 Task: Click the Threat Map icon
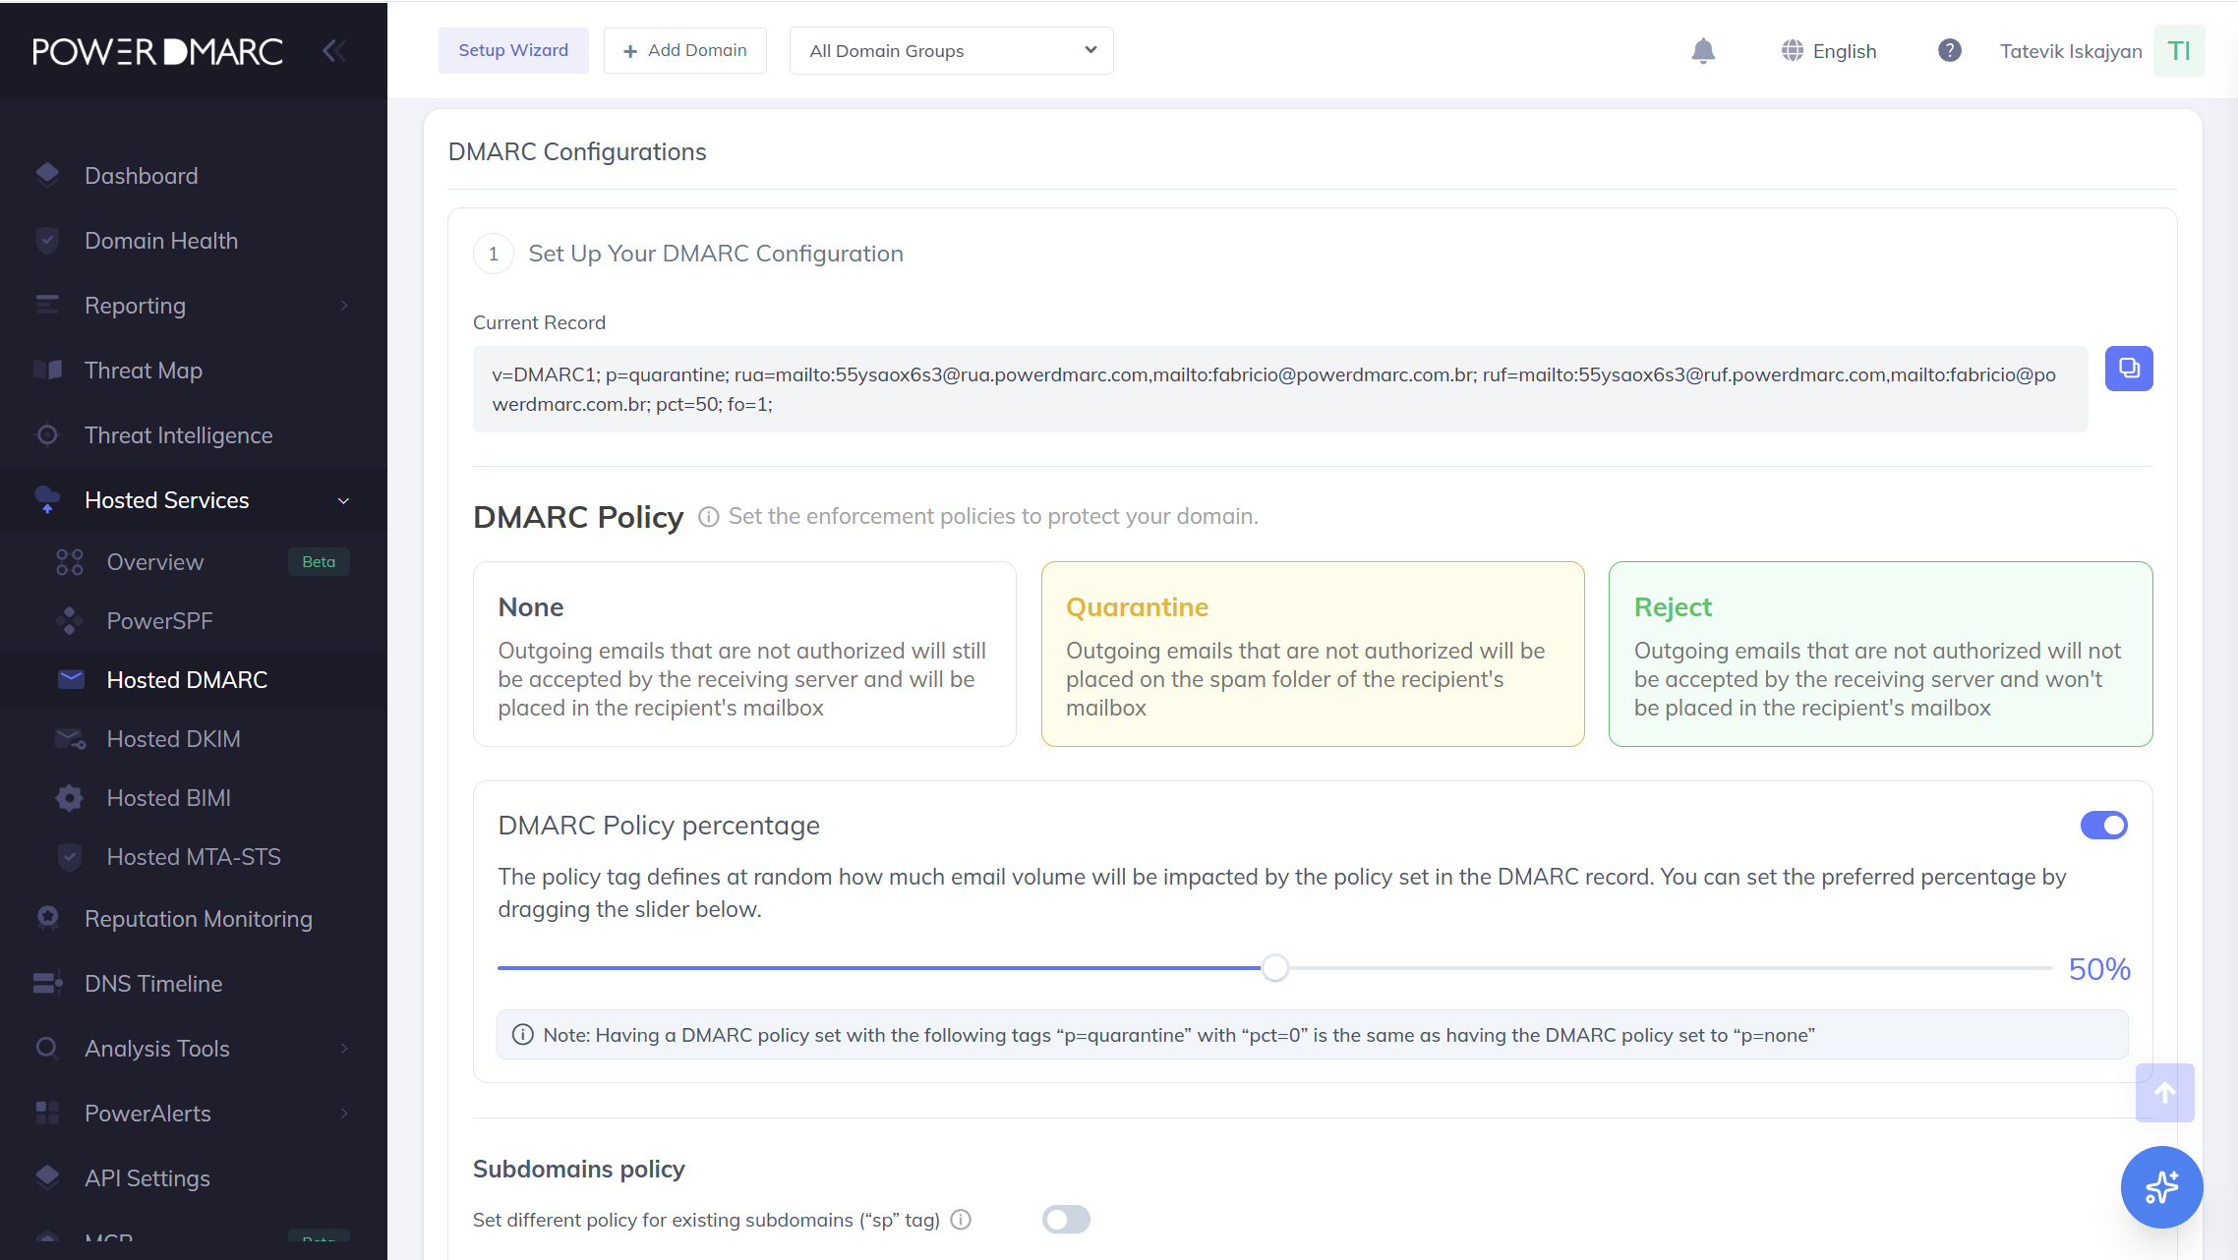pyautogui.click(x=47, y=370)
